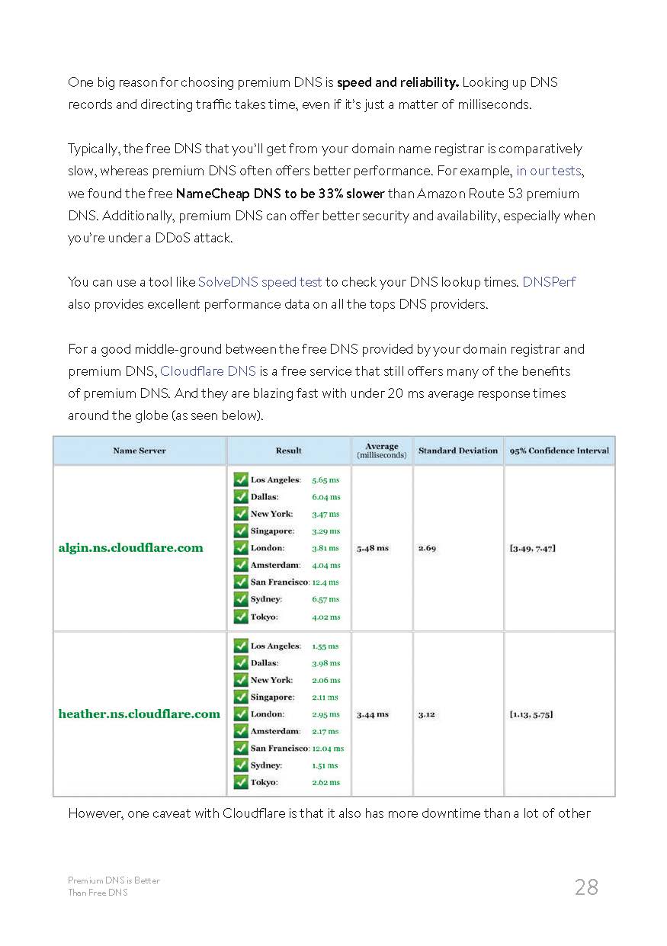This screenshot has height=946, width=667.
Task: Select the Tokyo checkmark in the algin row
Action: point(241,616)
